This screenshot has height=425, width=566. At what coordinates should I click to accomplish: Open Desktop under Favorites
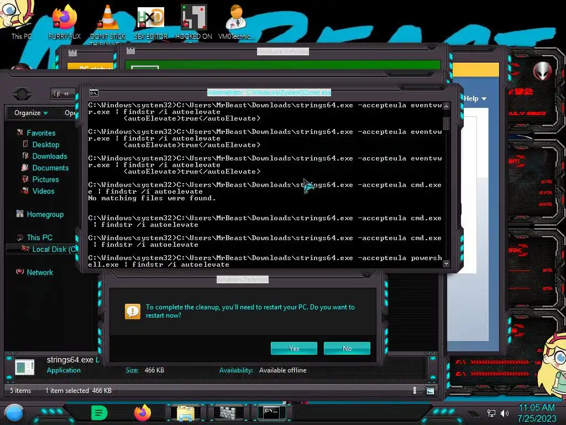[x=45, y=144]
